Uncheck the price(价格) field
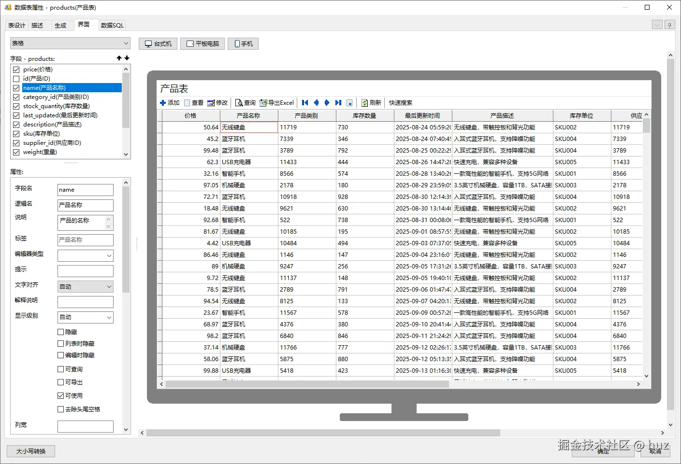The width and height of the screenshot is (681, 464). tap(16, 70)
